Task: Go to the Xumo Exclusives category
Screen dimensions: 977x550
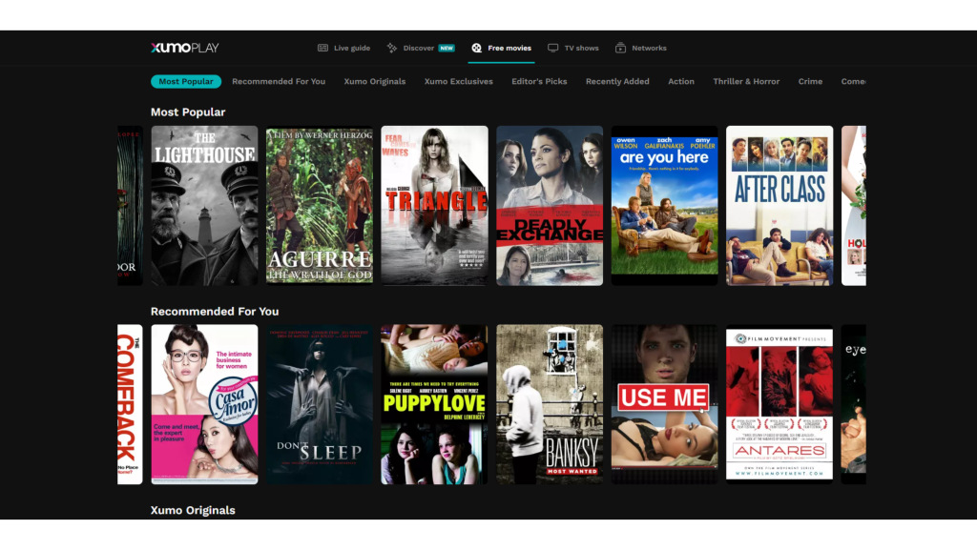Action: pos(458,82)
